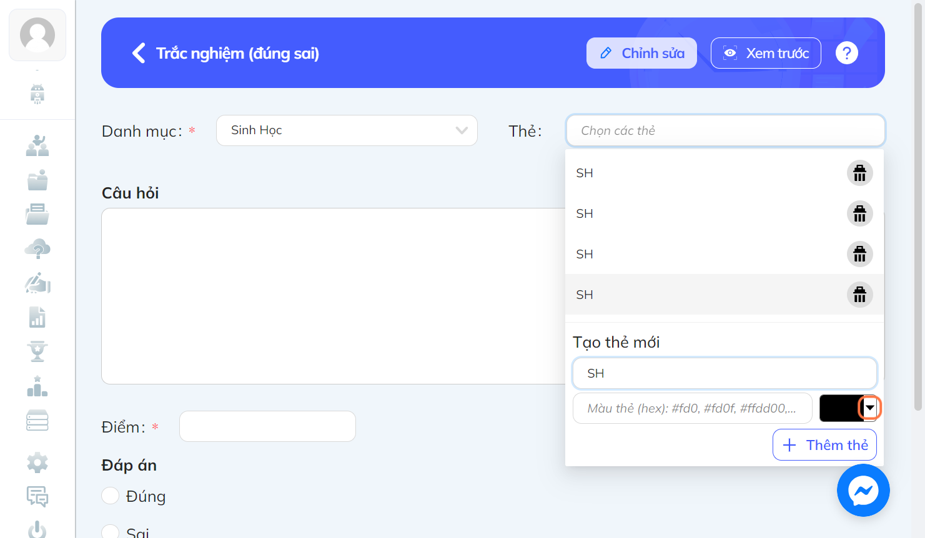Click the folder with person sidebar icon
Image resolution: width=925 pixels, height=538 pixels.
click(x=37, y=180)
